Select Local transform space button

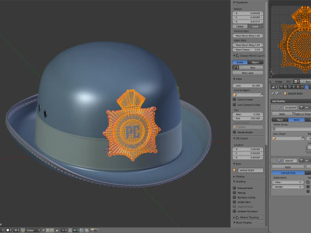[x=255, y=27]
